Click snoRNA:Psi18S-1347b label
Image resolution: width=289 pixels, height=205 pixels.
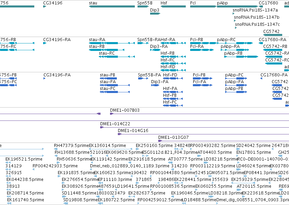tap(256, 17)
